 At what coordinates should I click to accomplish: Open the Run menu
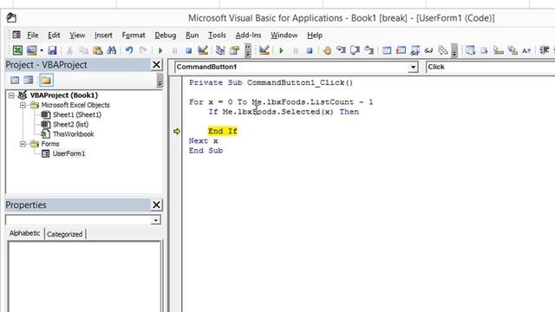[x=193, y=35]
